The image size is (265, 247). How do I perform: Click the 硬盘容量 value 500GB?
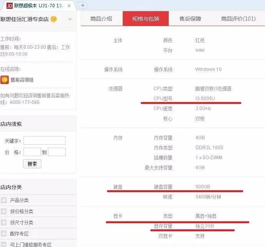click(x=203, y=187)
